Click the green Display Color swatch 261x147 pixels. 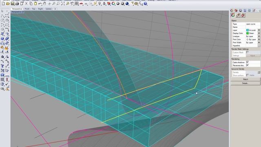coord(248,33)
